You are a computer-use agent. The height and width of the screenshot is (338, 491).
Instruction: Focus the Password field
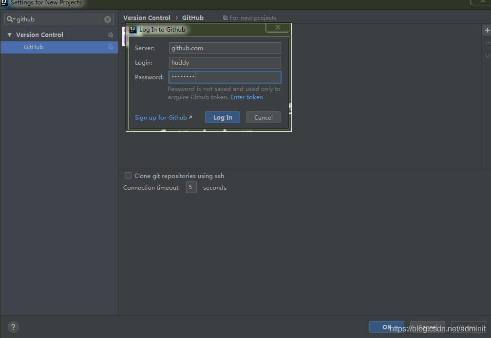point(225,77)
